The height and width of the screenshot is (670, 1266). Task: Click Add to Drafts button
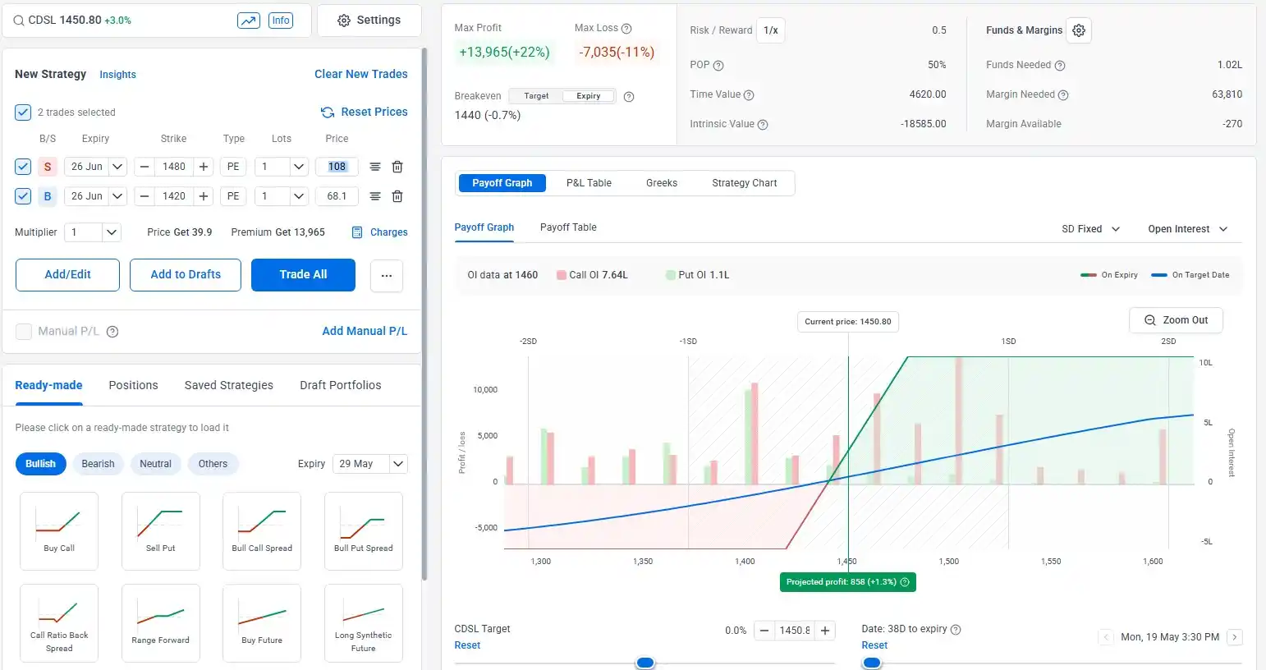pyautogui.click(x=186, y=275)
